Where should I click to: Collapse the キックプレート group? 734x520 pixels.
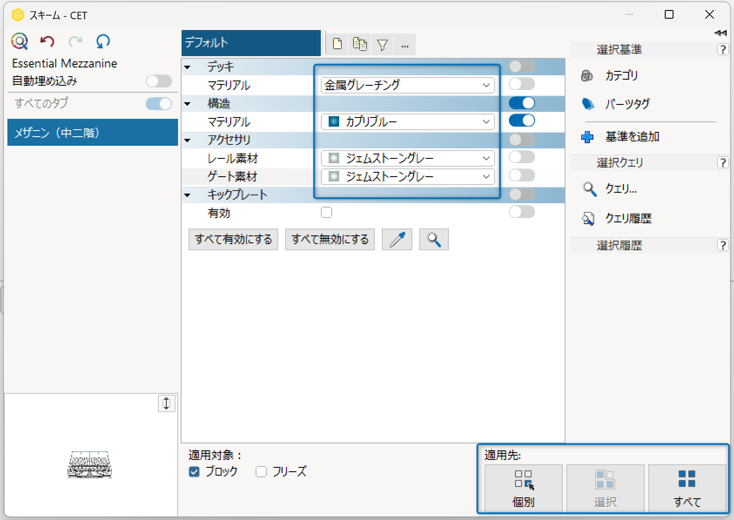188,195
